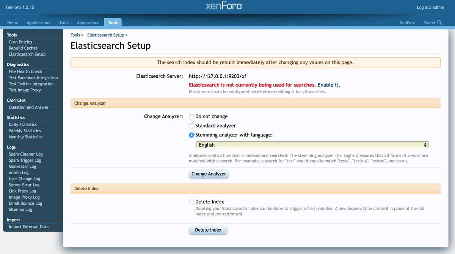455x254 pixels.
Task: Click the 'Enable it' link
Action: 328,85
